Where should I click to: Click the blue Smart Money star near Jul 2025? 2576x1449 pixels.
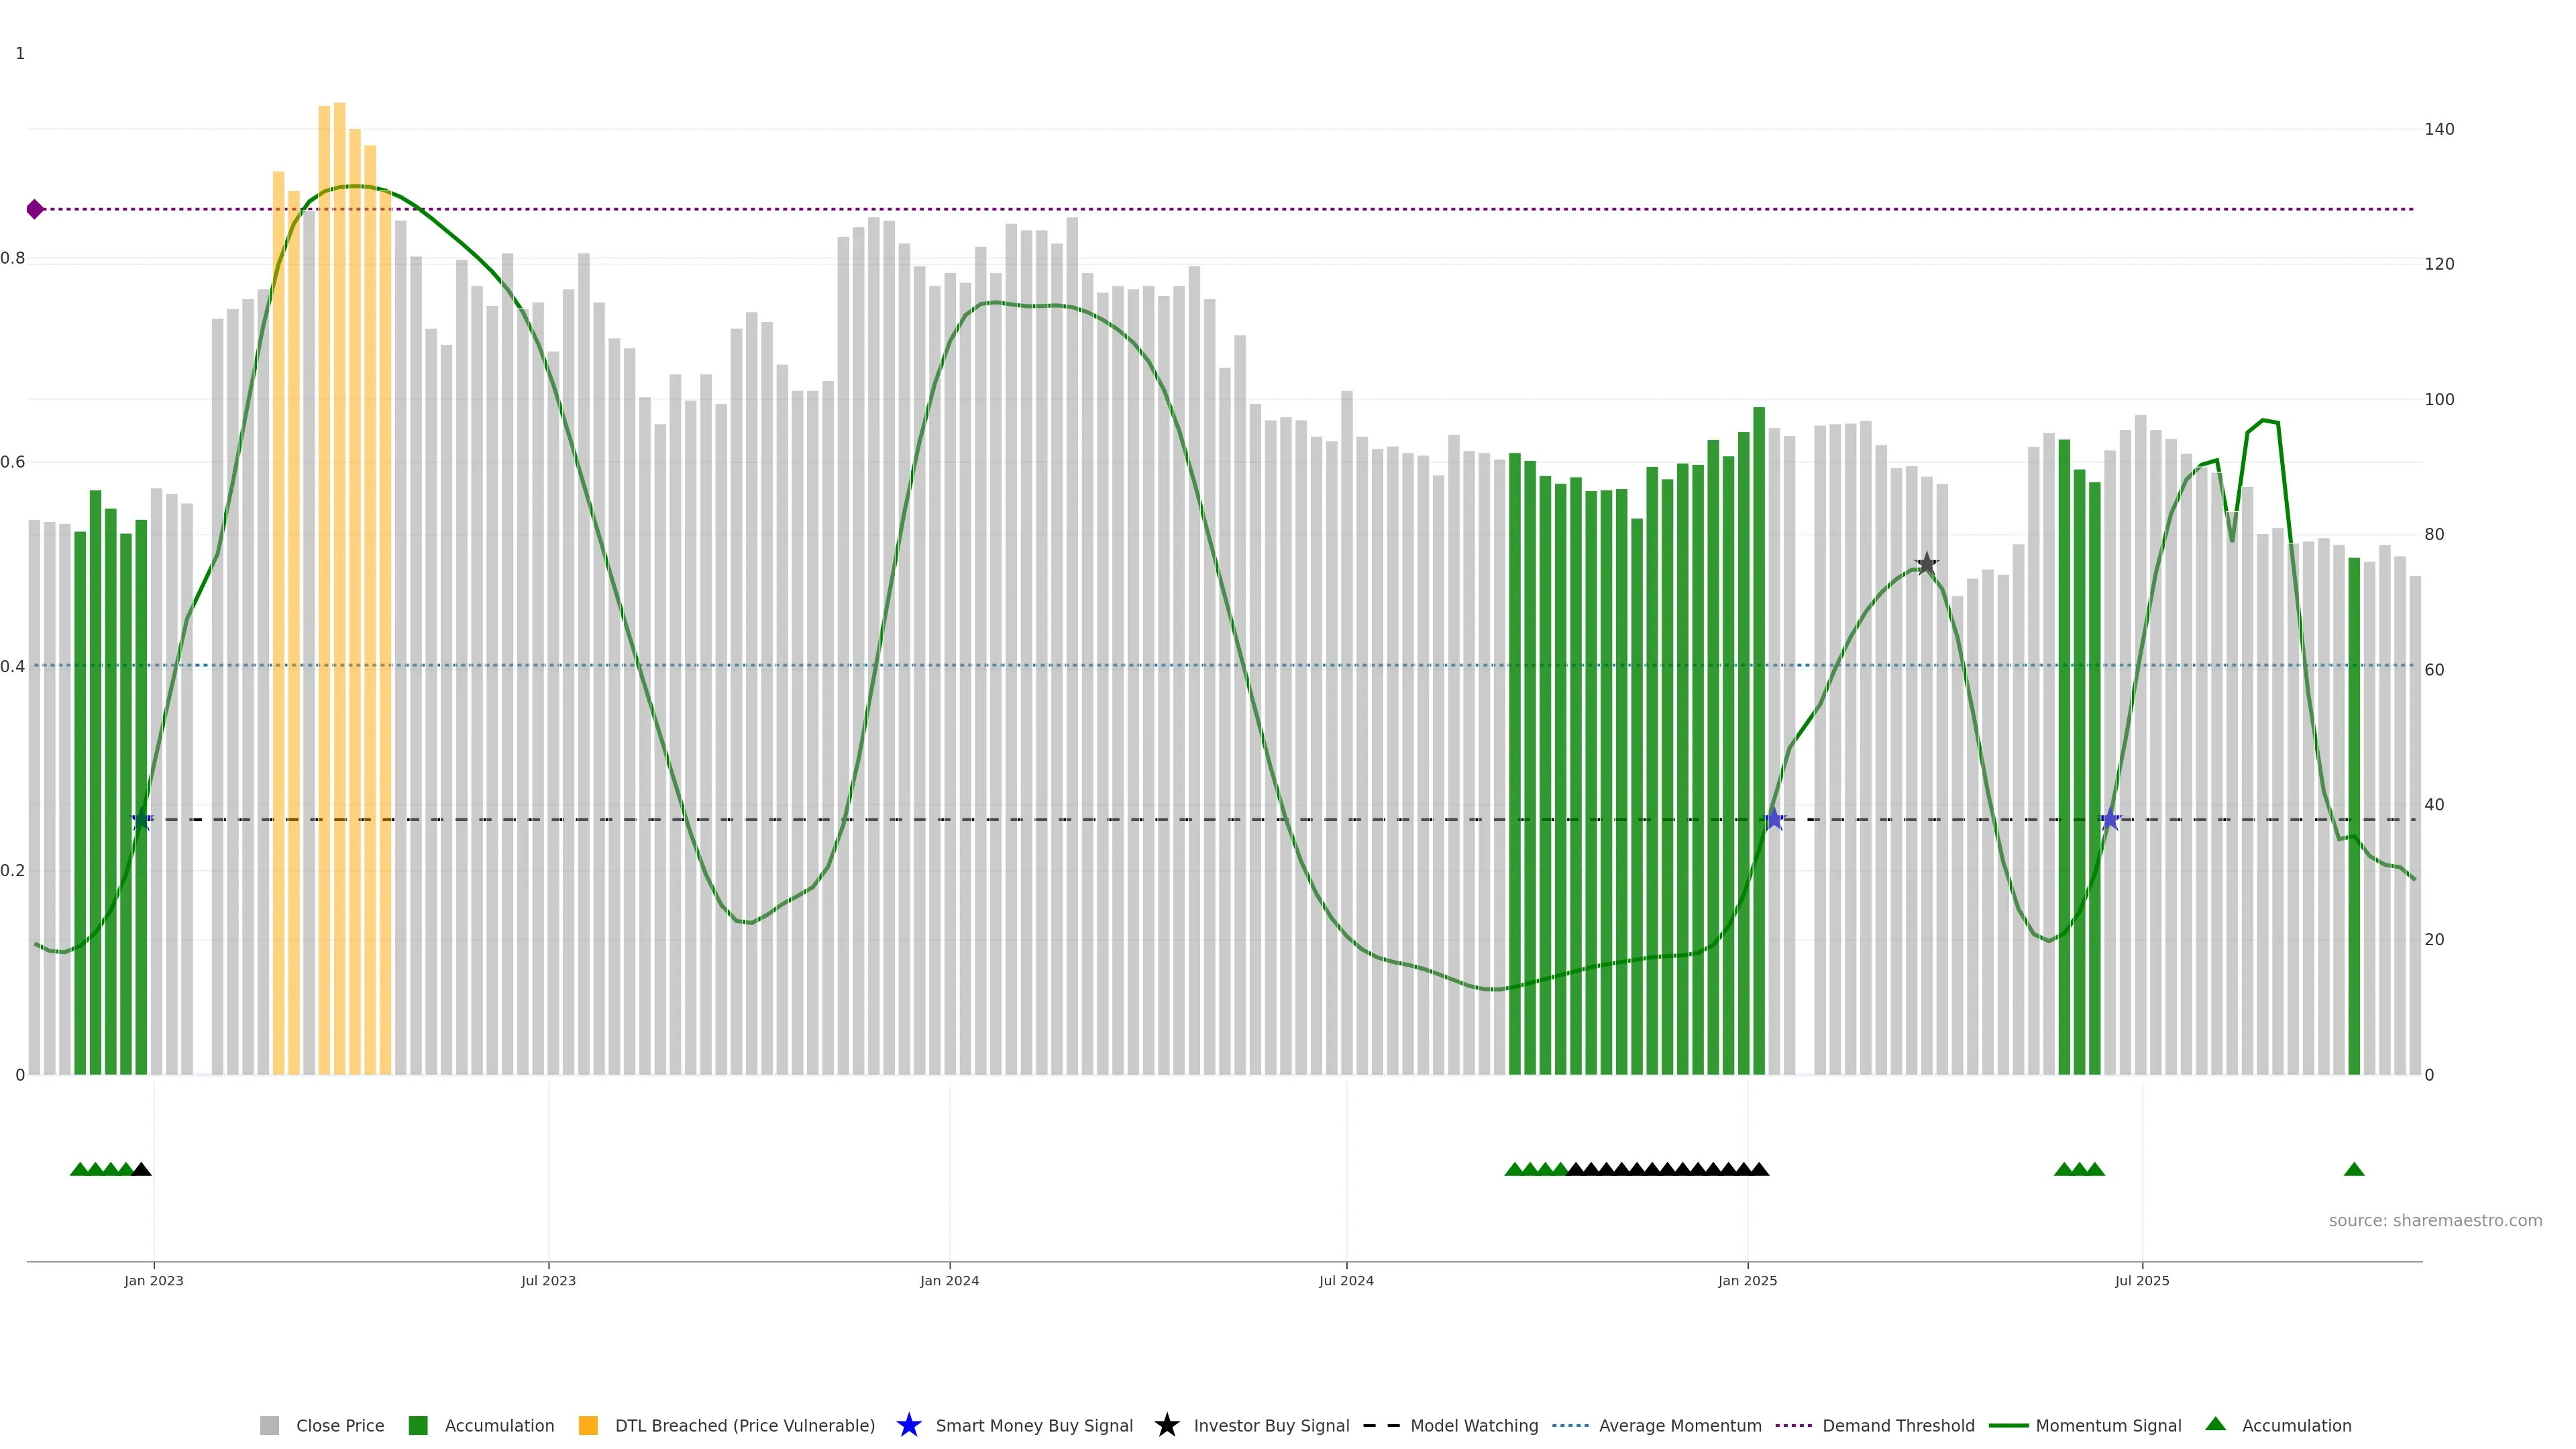[x=2110, y=820]
